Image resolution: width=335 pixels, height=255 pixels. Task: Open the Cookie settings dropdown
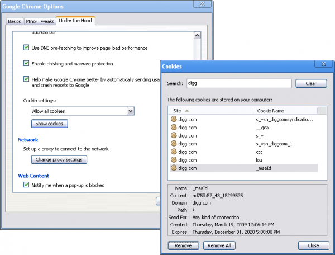click(x=83, y=111)
